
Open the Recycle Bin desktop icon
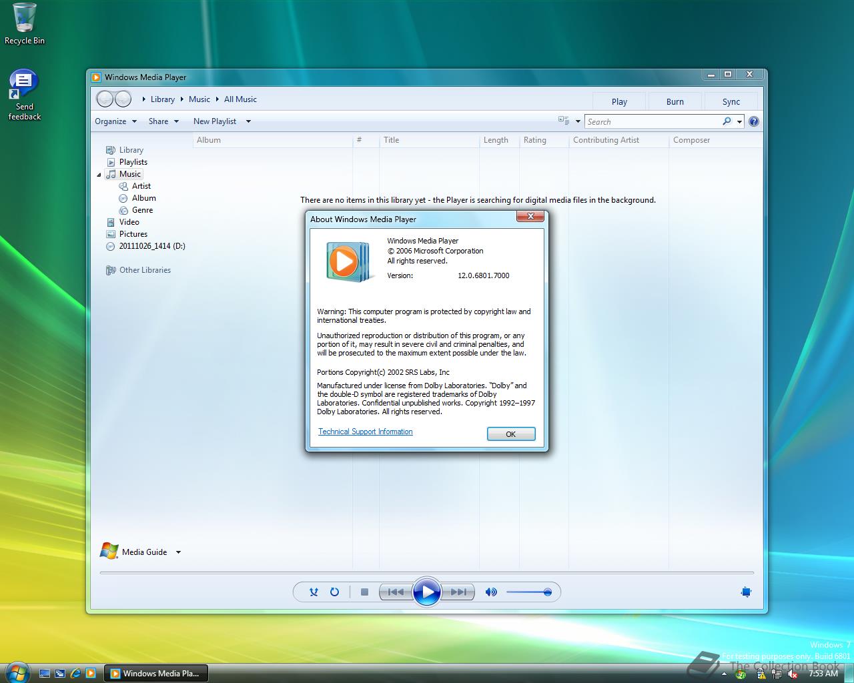click(x=25, y=24)
